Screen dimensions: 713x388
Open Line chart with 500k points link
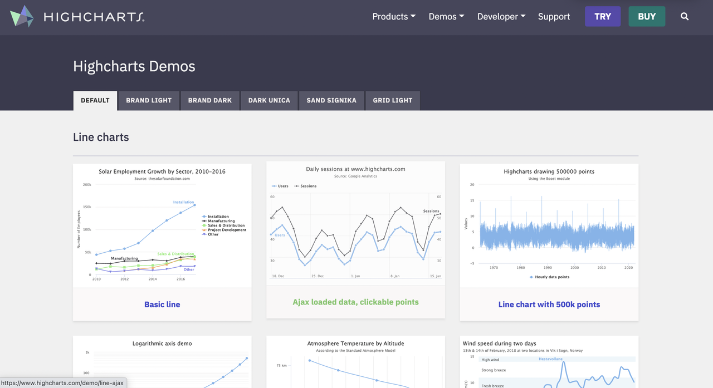click(549, 304)
